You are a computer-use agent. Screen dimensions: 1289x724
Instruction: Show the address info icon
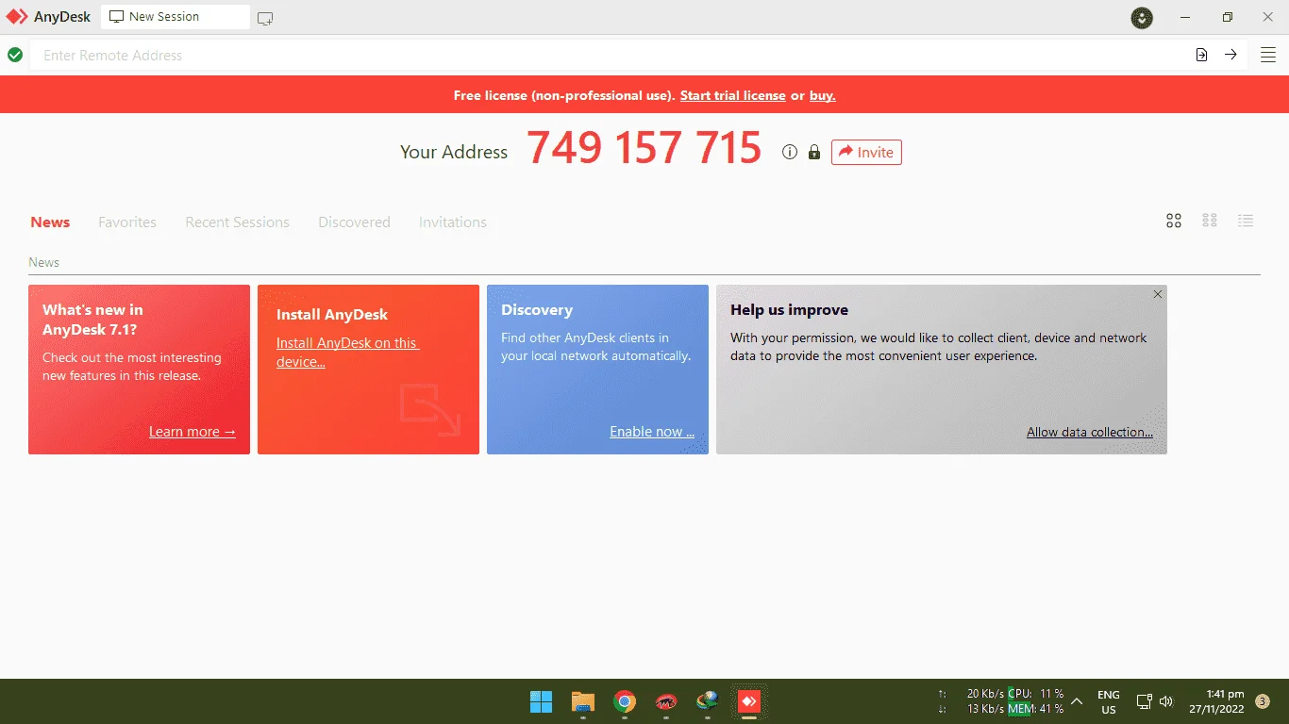[x=790, y=152]
